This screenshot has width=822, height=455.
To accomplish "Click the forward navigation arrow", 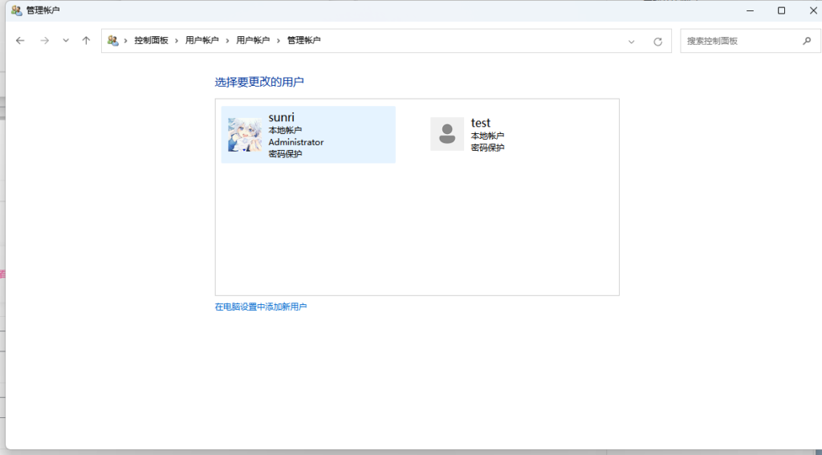I will tap(44, 41).
